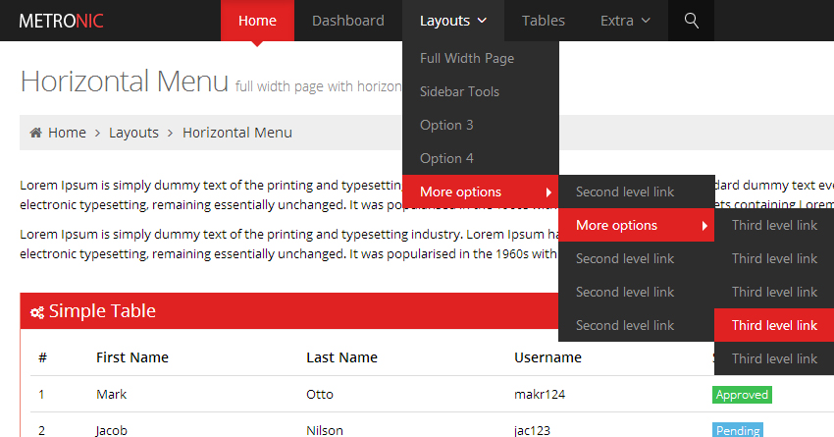The image size is (834, 437).
Task: Click the blue Pending status label
Action: 737,430
